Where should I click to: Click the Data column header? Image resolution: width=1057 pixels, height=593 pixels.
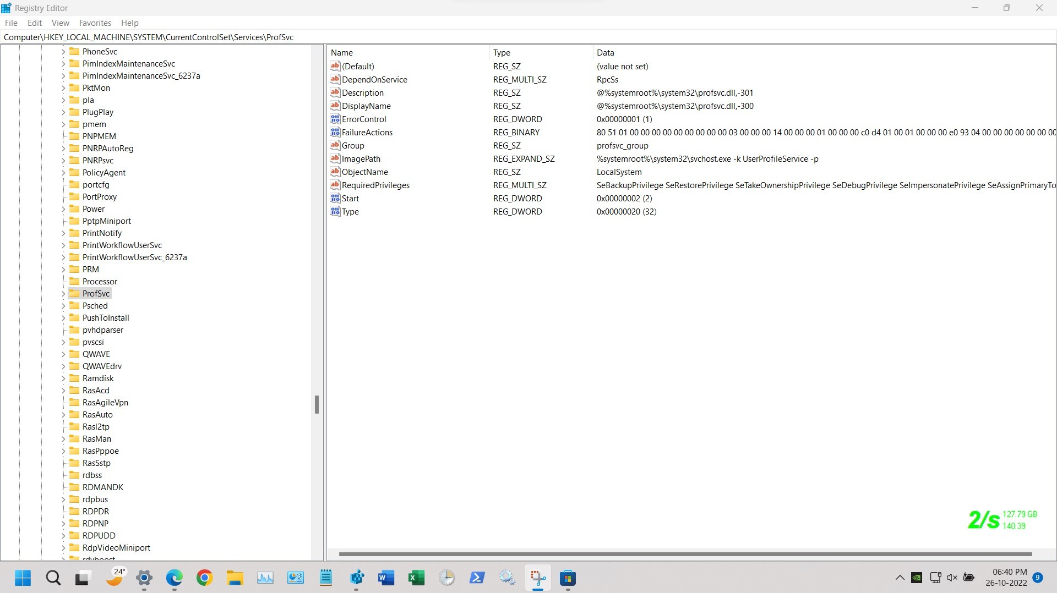[824, 52]
